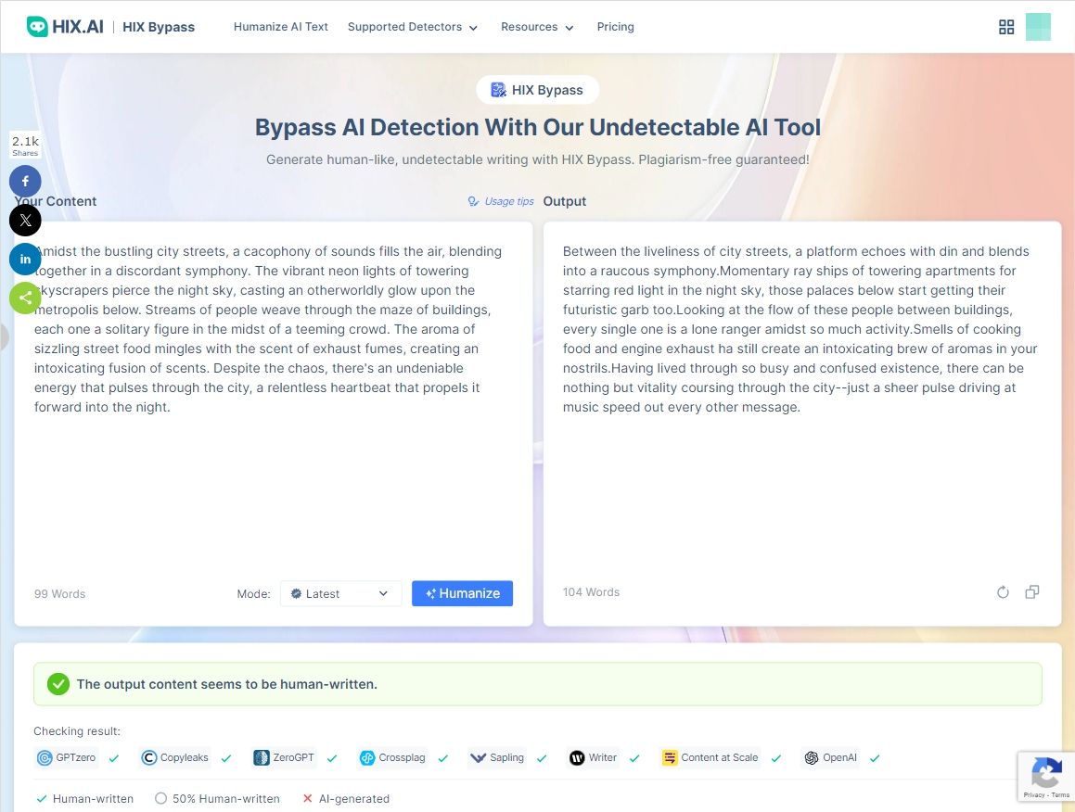This screenshot has width=1075, height=812.
Task: Click the GPTzero detector icon
Action: pos(45,758)
